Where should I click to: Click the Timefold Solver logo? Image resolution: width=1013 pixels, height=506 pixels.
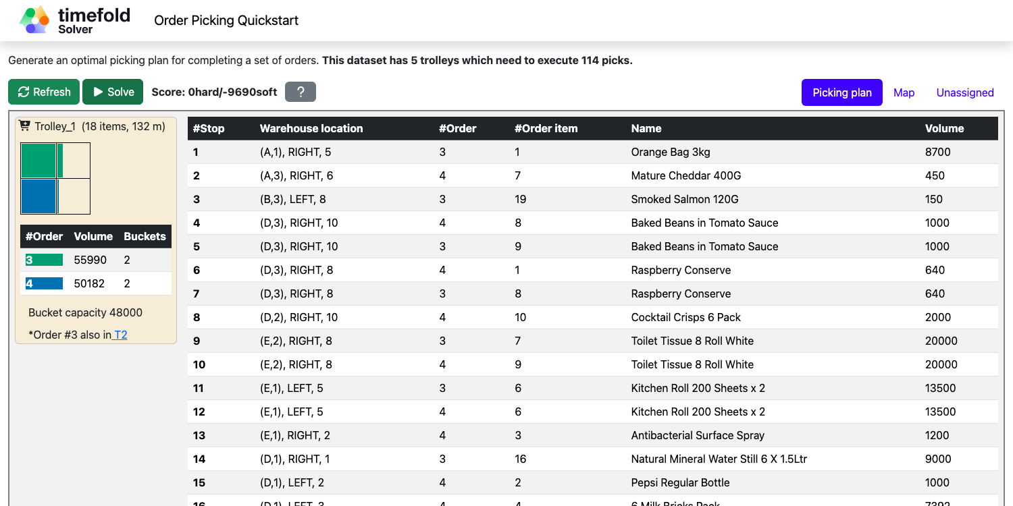74,20
